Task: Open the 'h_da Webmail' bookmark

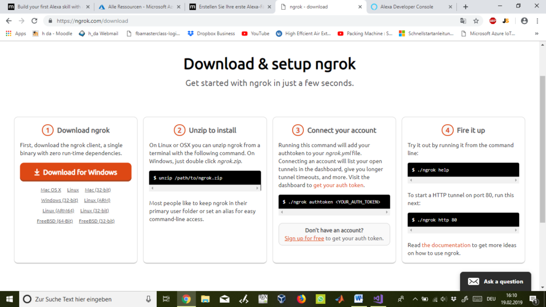Action: pos(99,34)
